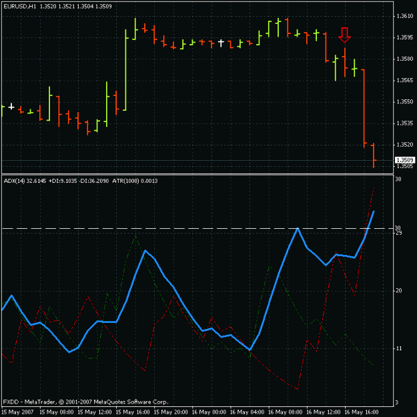Click the 1.3535 price scale label
The height and width of the screenshot is (417, 417).
[405, 123]
